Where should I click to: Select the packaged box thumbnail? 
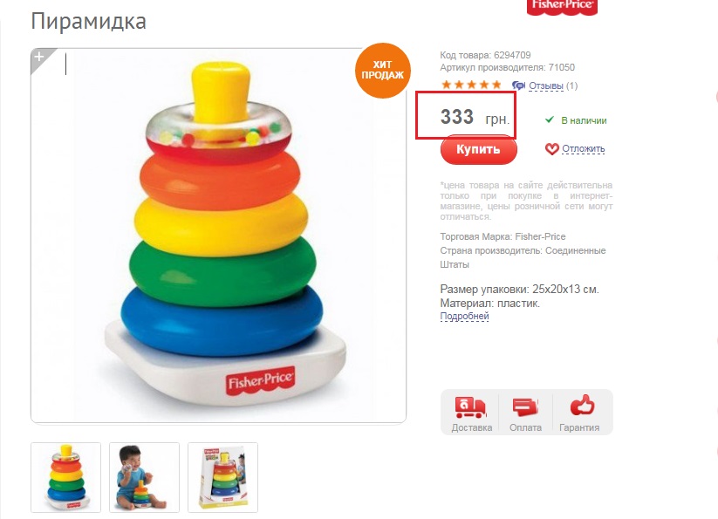click(223, 477)
